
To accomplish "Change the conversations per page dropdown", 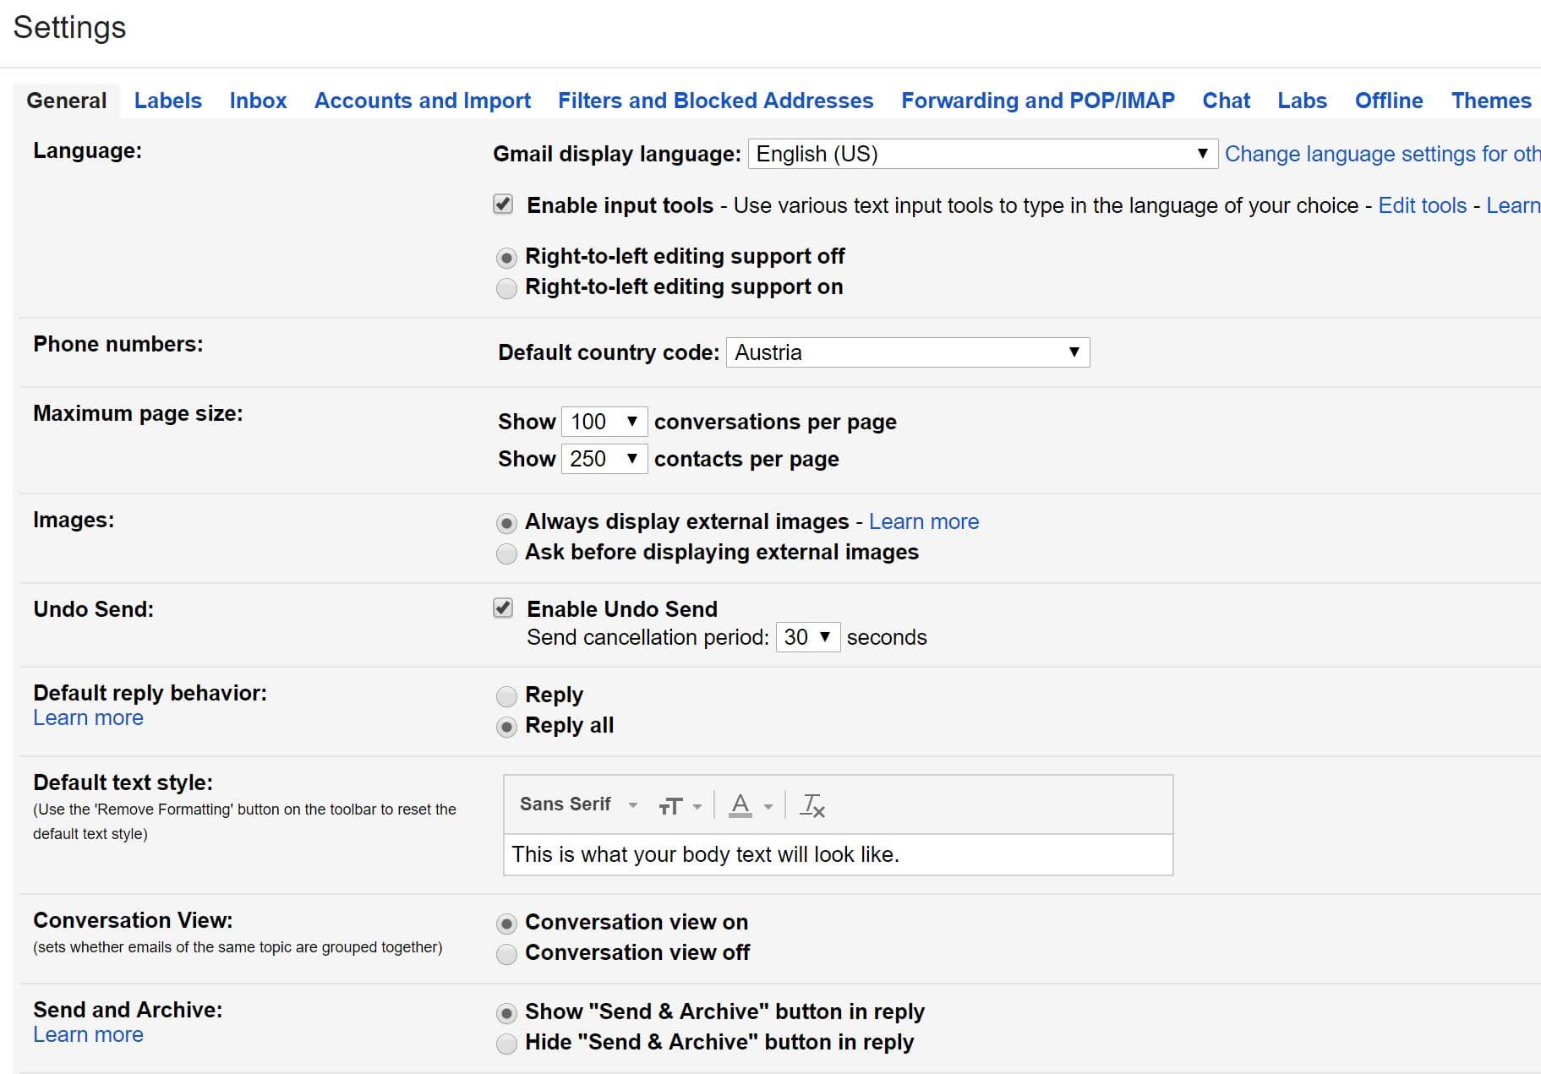I will (x=604, y=422).
